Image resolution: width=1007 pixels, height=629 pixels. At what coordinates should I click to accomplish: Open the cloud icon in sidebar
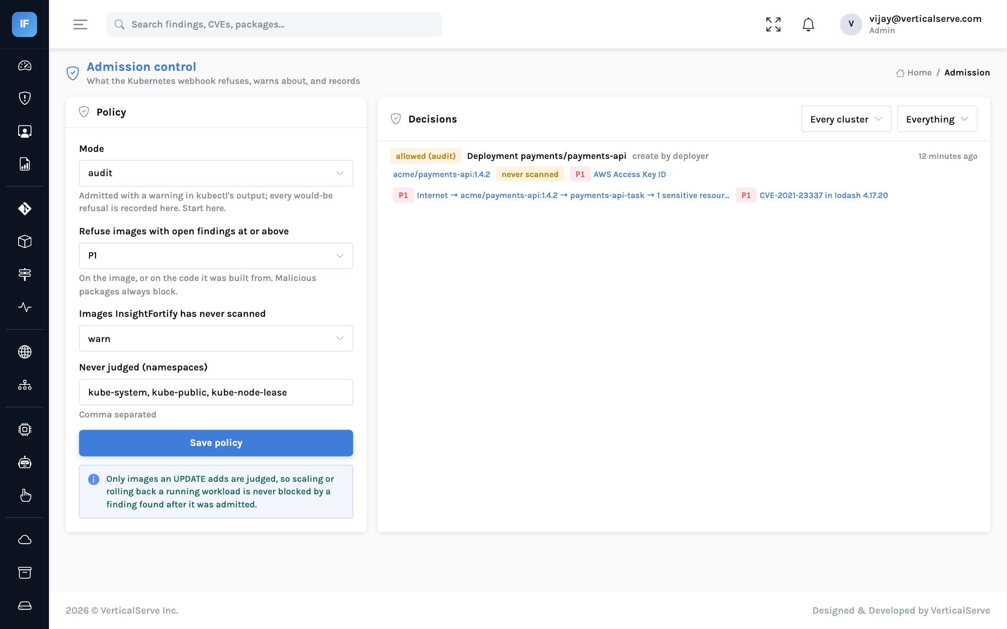(x=25, y=540)
